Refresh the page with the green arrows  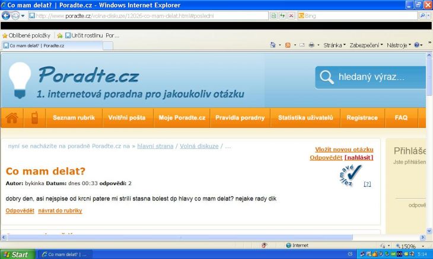tap(282, 16)
